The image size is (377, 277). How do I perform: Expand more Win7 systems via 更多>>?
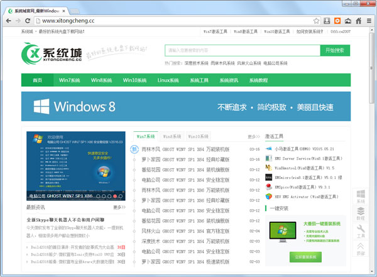click(x=254, y=136)
